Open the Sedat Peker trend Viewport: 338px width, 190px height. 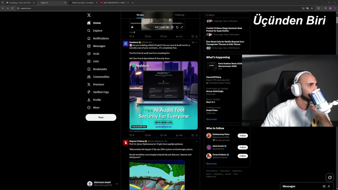[x=212, y=110]
